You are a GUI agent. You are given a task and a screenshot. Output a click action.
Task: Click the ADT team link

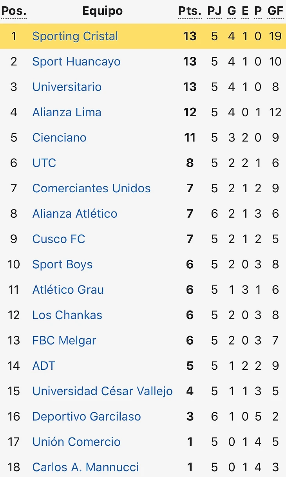pos(44,366)
